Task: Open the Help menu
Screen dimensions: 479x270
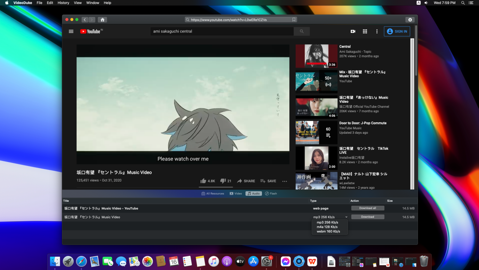Action: [x=107, y=3]
